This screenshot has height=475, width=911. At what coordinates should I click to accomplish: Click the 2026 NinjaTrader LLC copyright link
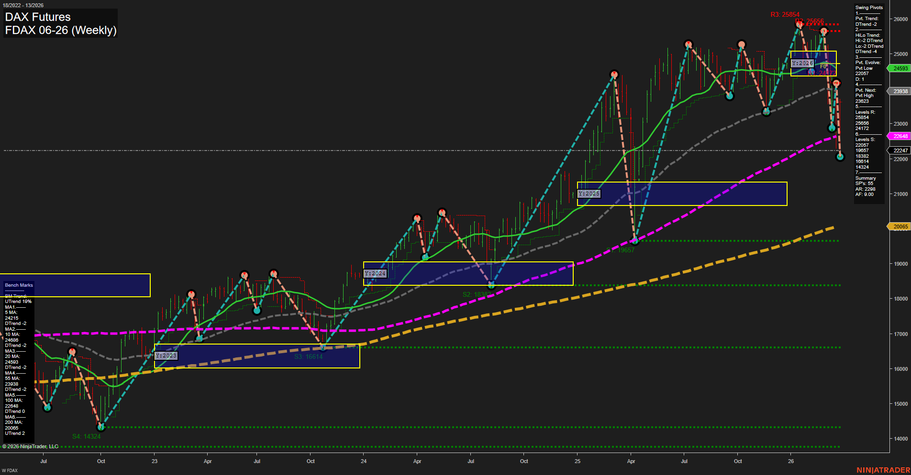tap(30, 446)
